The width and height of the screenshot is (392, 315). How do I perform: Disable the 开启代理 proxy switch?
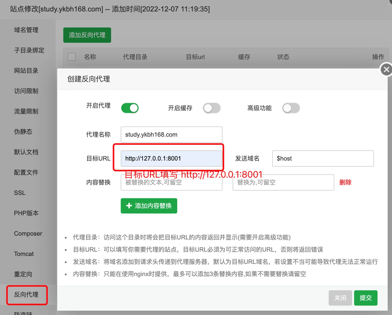coord(130,108)
